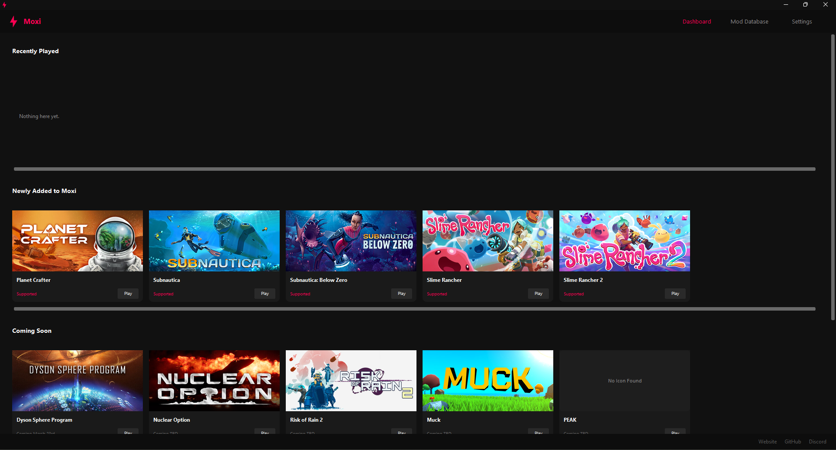Switch to the Mod Database tab
Image resolution: width=836 pixels, height=450 pixels.
749,21
